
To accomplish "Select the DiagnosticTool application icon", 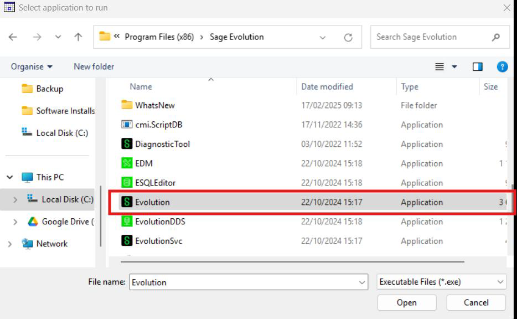I will pos(127,144).
